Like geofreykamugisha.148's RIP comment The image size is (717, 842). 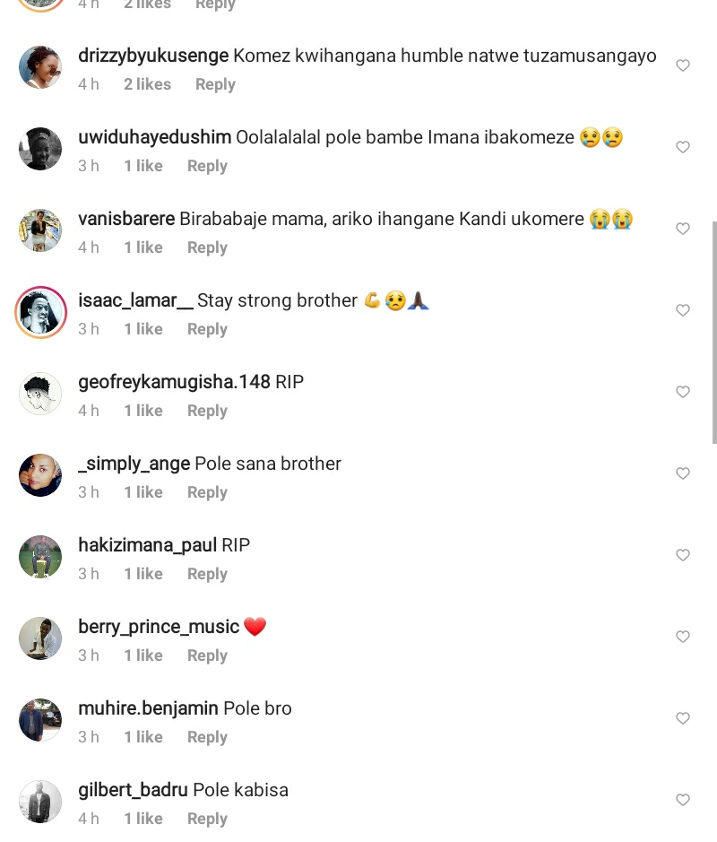(x=683, y=392)
